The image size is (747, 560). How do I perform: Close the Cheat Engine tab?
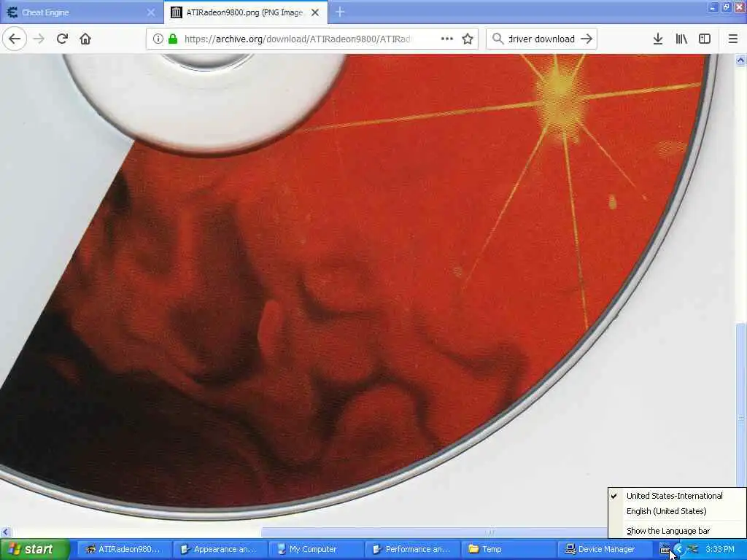(x=151, y=12)
